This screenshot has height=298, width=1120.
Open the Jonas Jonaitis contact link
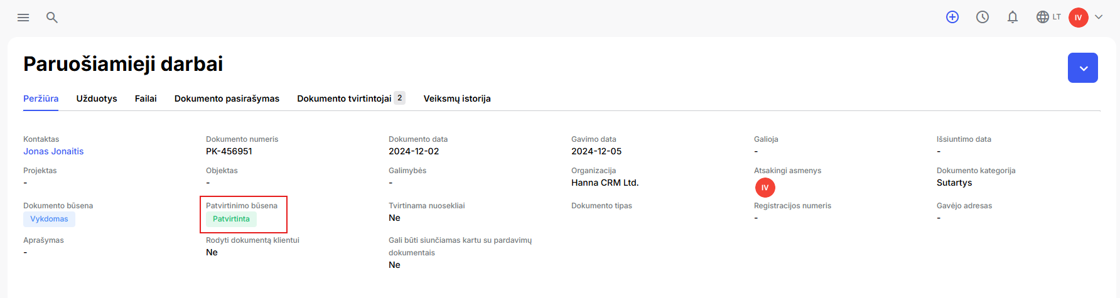(53, 151)
